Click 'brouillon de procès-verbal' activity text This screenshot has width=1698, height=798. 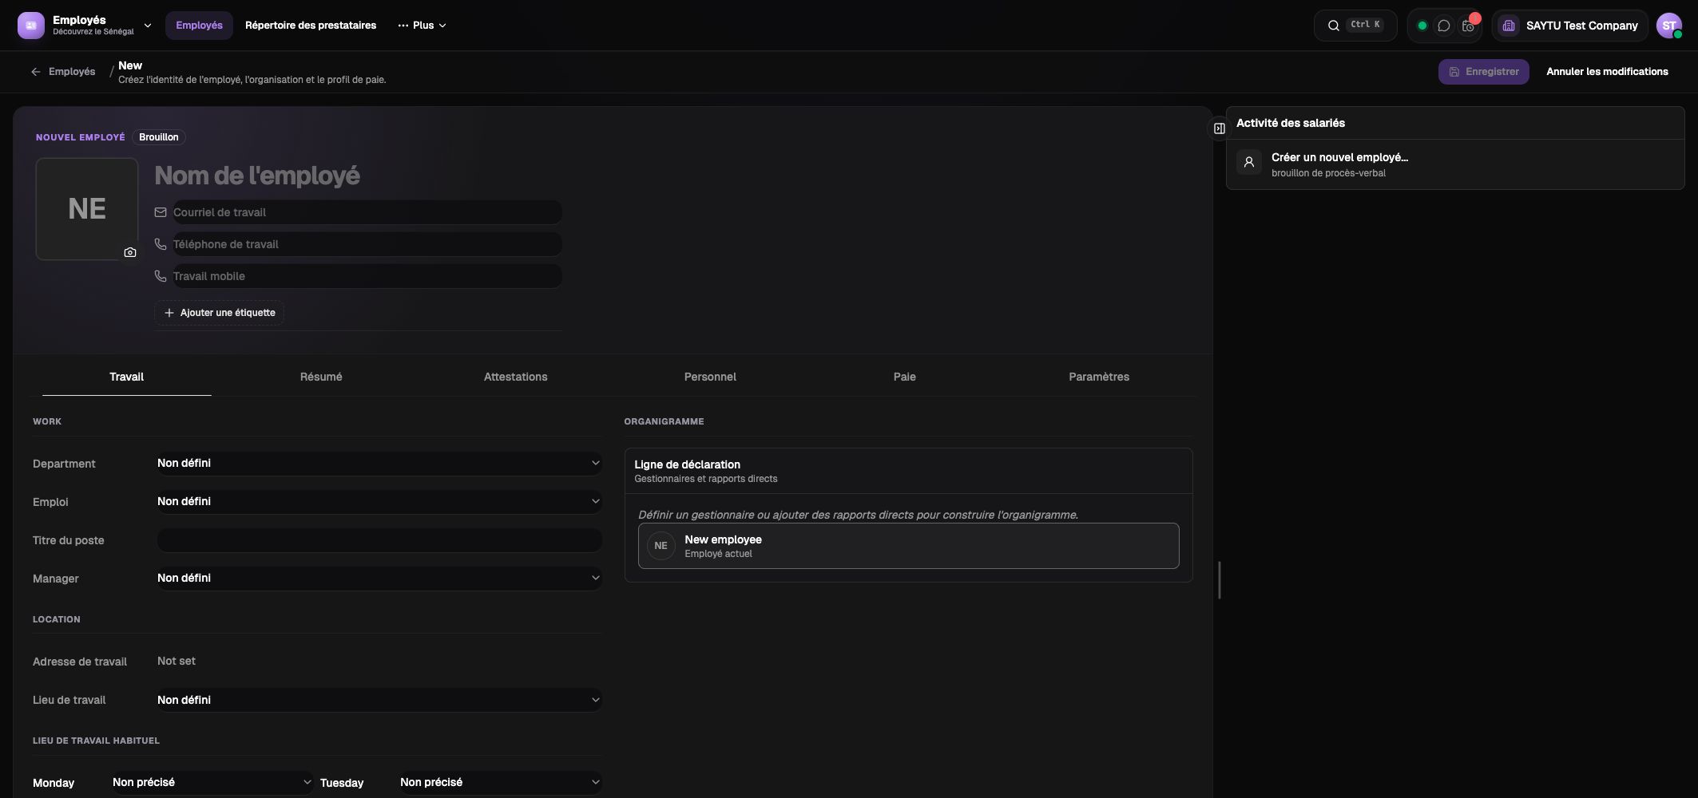pos(1328,173)
